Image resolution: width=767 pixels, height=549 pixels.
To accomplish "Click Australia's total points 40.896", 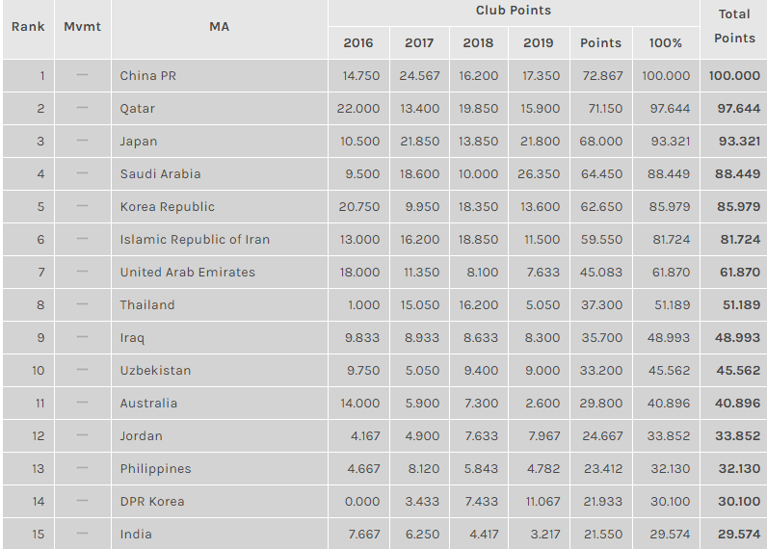I will 738,404.
